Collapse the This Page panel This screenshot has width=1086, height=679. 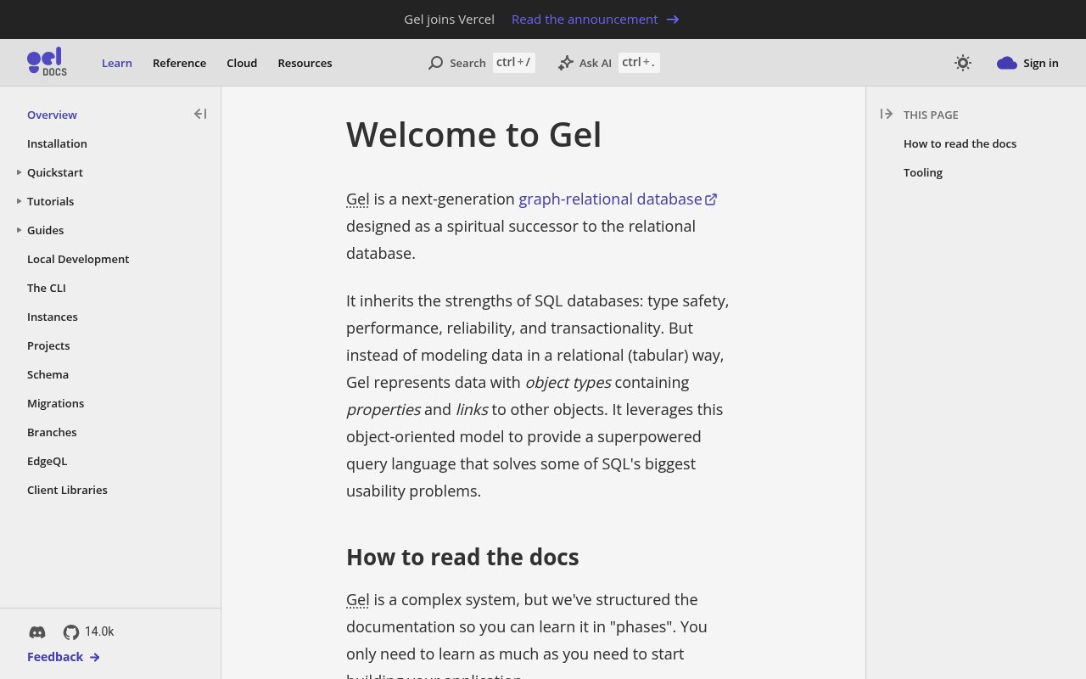pyautogui.click(x=887, y=114)
